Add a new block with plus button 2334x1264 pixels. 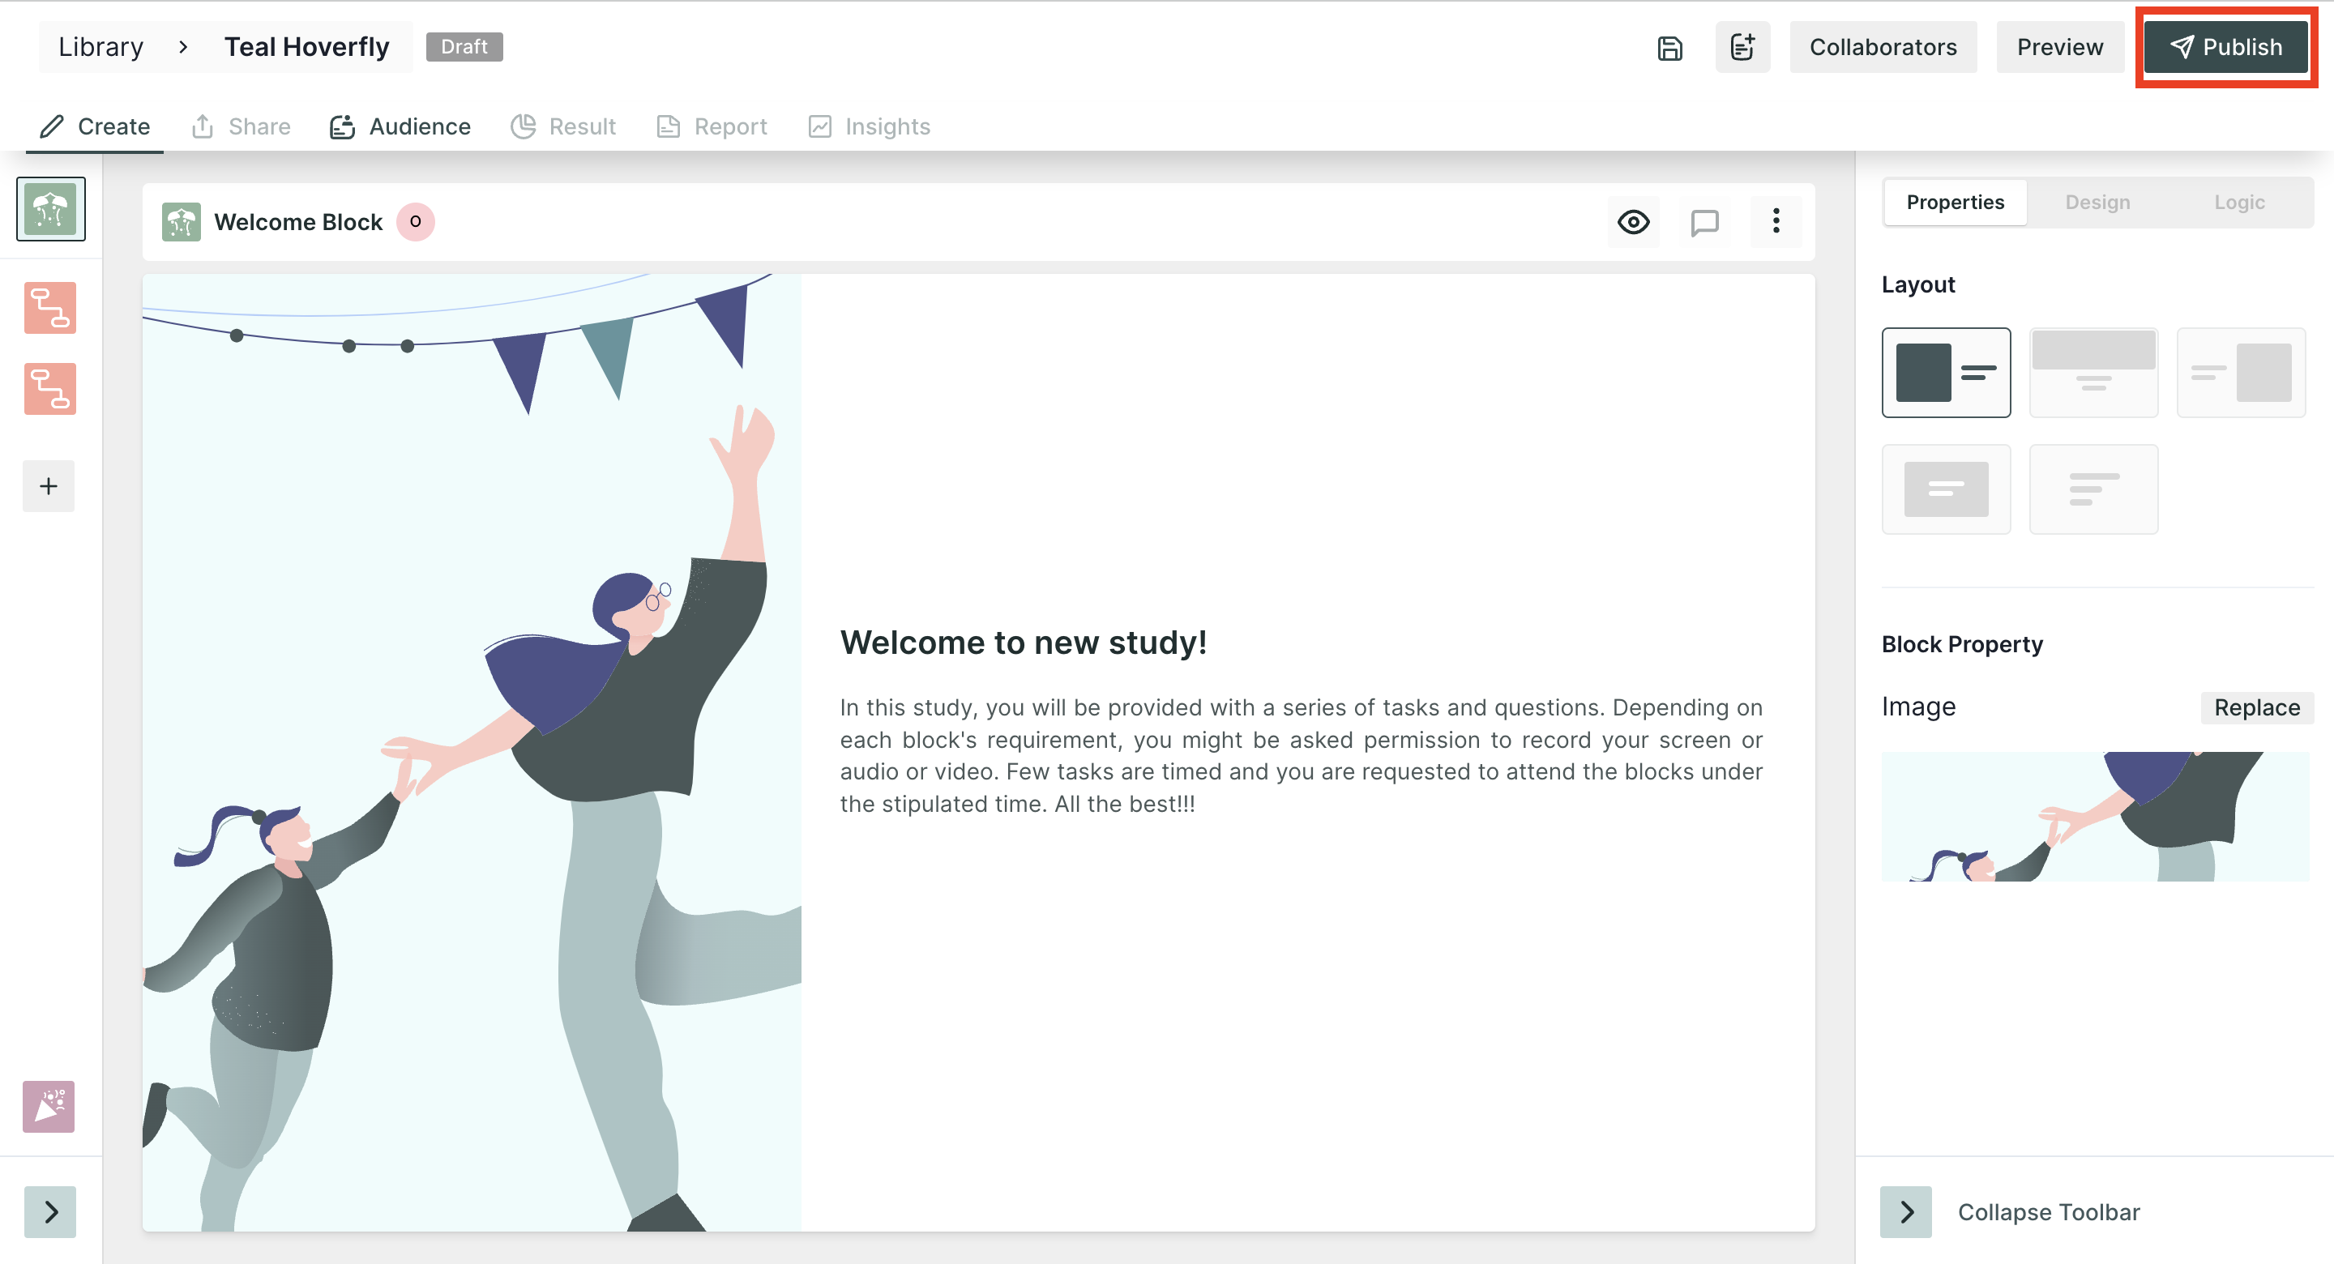coord(49,487)
